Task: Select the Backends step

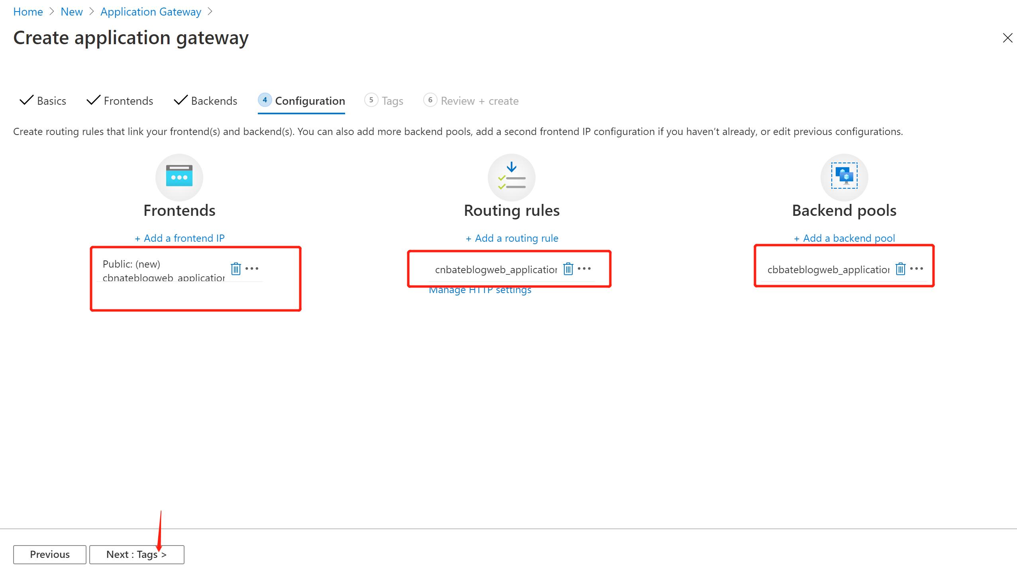Action: point(214,101)
